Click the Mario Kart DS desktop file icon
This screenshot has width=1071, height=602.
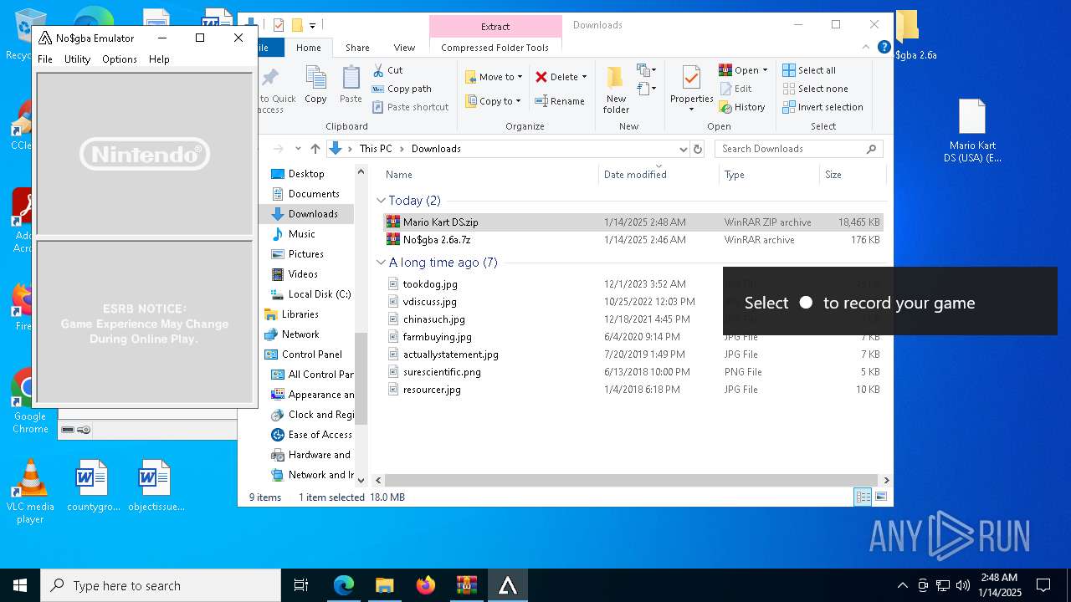[972, 131]
